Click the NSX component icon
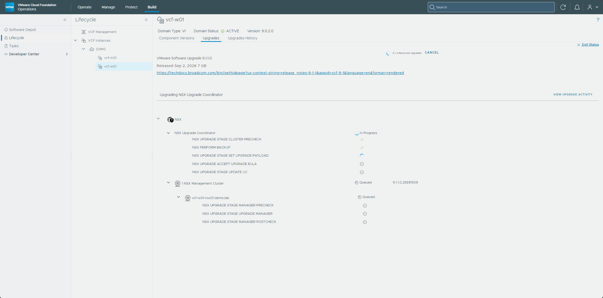Viewport: 603px width, 298px height. point(170,120)
